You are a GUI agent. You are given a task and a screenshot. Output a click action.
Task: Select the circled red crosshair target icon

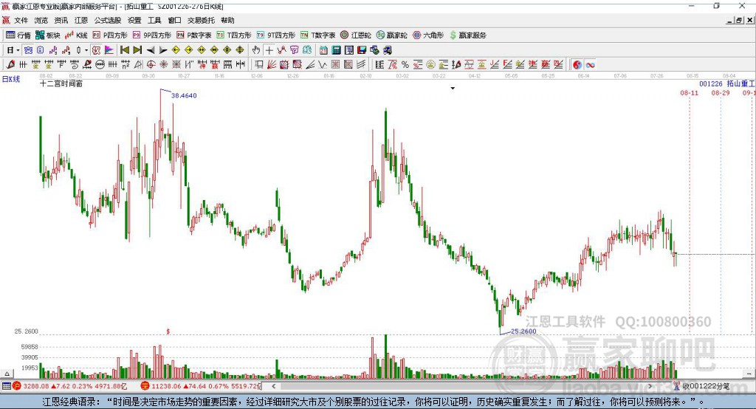pyautogui.click(x=151, y=65)
